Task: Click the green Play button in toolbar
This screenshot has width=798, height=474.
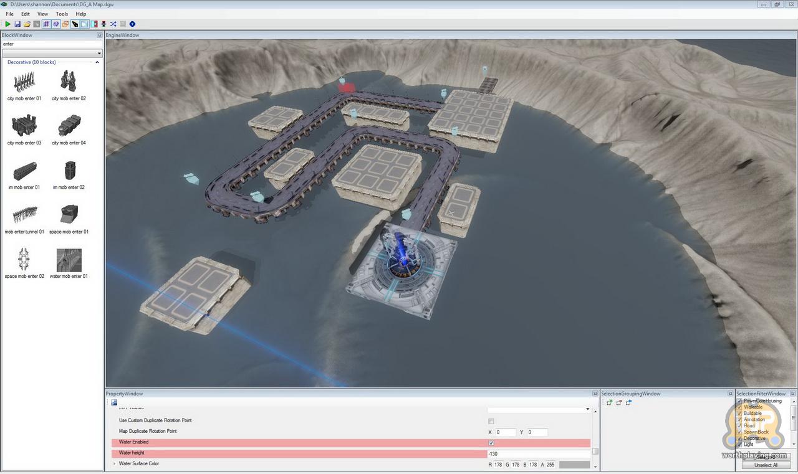Action: coord(8,24)
